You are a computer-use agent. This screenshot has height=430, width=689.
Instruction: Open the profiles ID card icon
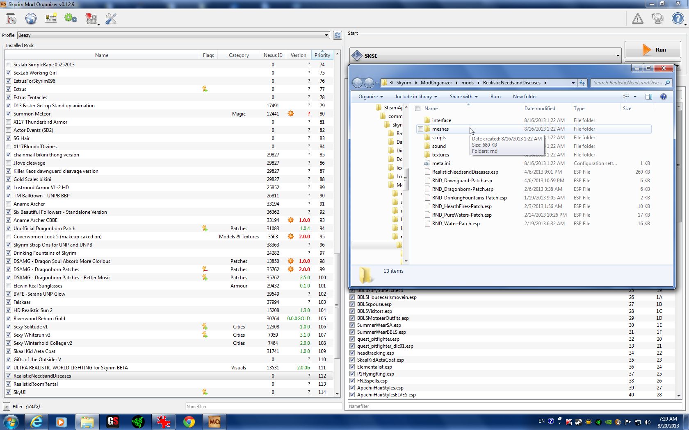(x=51, y=19)
